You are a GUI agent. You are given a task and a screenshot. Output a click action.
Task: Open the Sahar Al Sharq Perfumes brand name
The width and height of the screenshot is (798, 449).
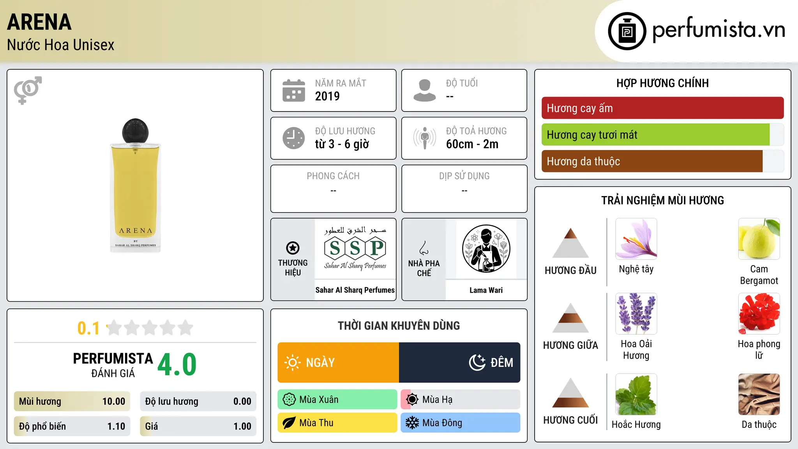pyautogui.click(x=355, y=290)
